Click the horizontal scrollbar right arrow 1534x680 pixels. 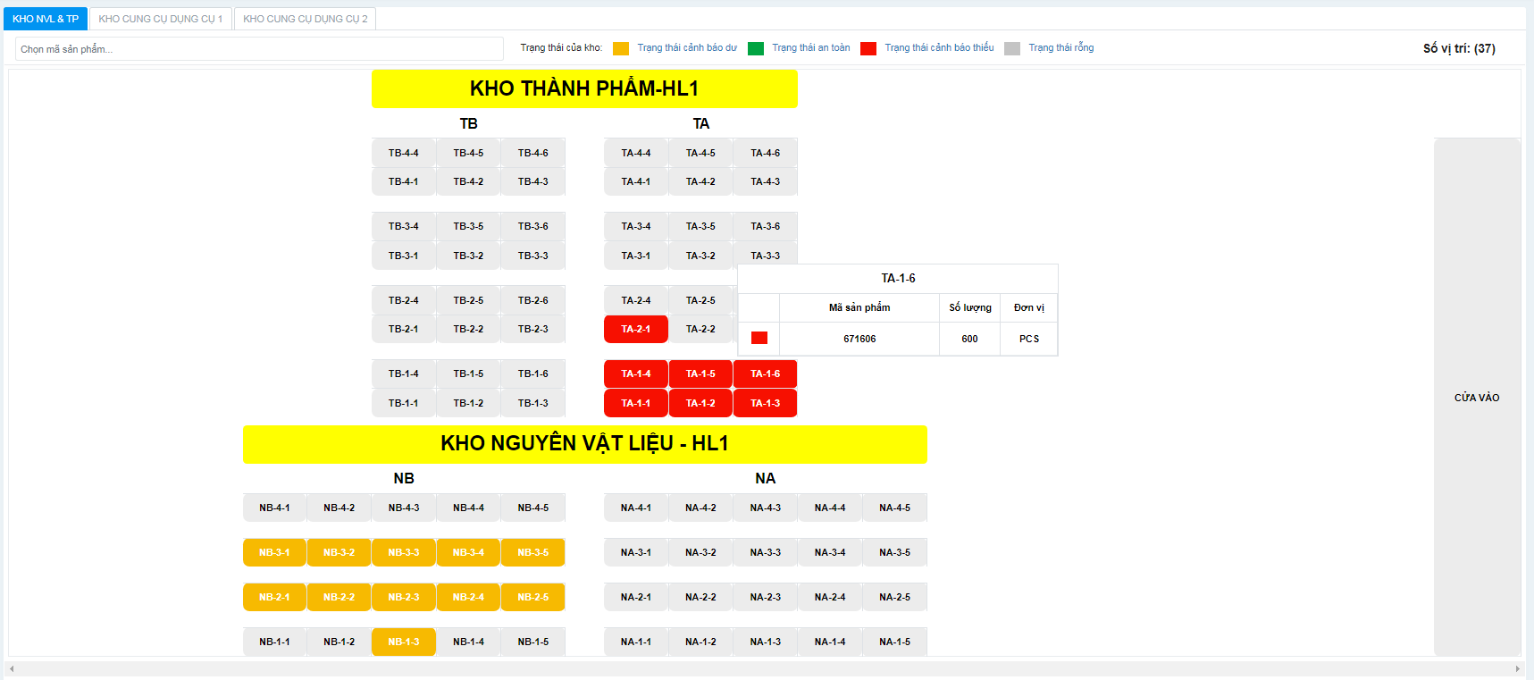(x=1517, y=668)
